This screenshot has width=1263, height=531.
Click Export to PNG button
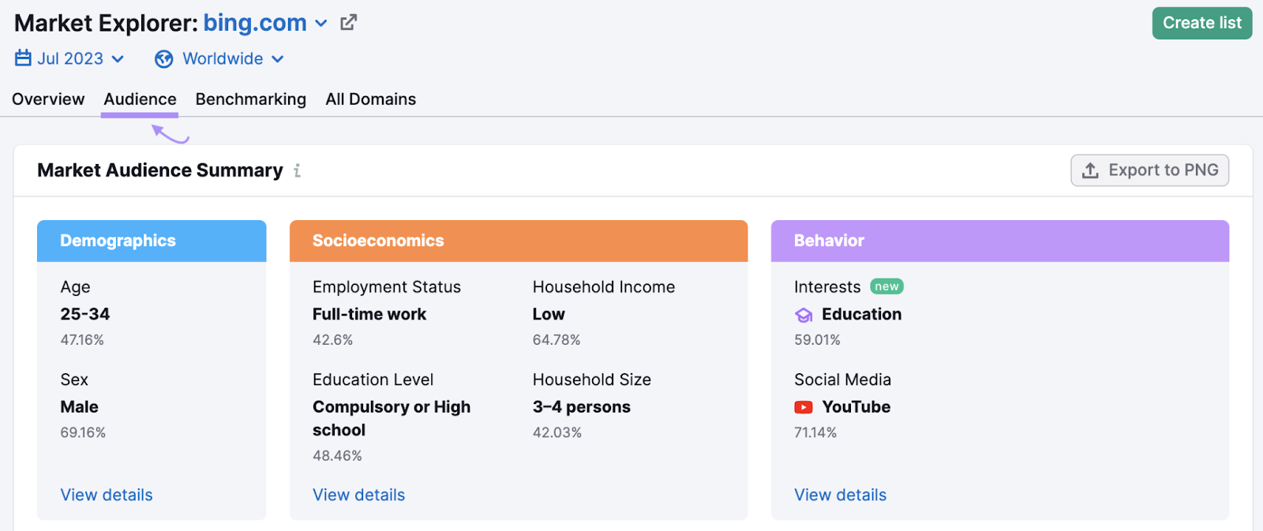click(x=1149, y=170)
